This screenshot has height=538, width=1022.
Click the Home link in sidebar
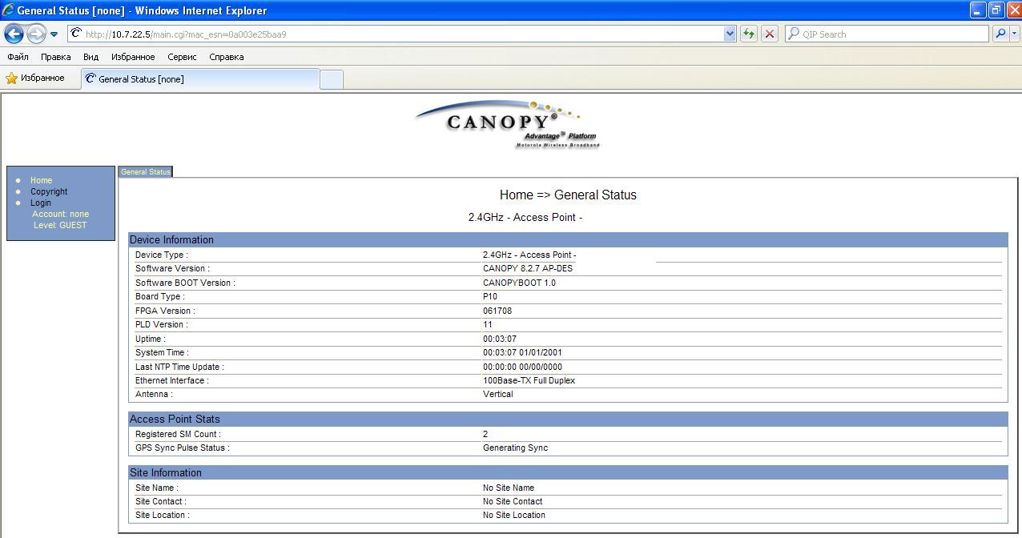click(x=41, y=180)
